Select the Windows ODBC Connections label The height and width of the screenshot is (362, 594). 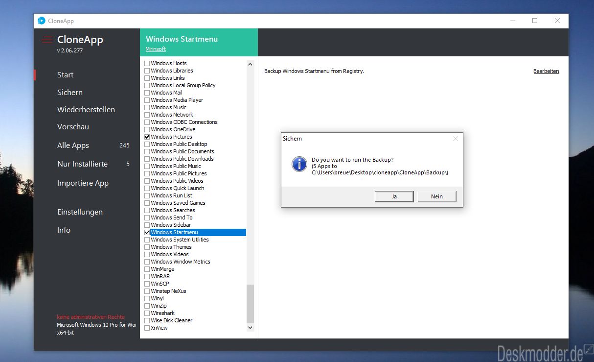coord(184,122)
